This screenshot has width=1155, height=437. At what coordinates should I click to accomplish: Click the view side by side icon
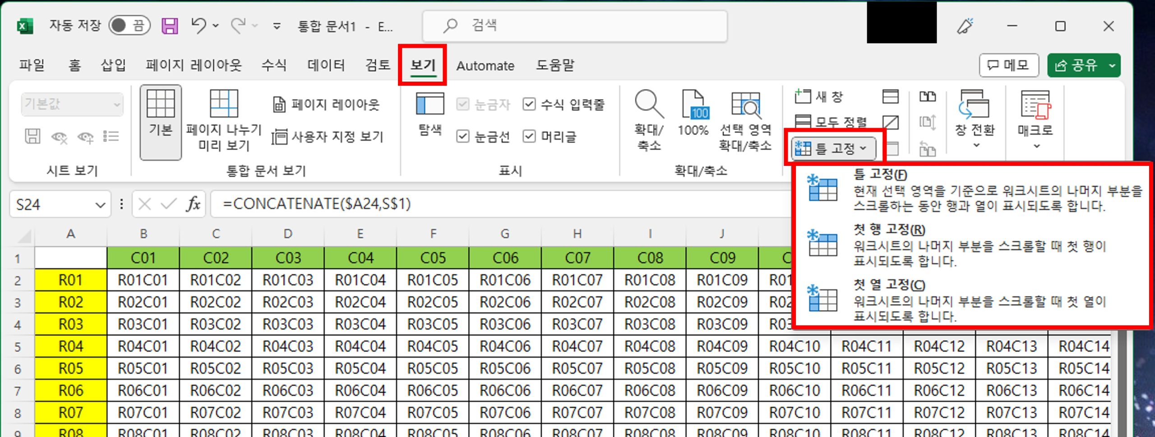[x=927, y=96]
